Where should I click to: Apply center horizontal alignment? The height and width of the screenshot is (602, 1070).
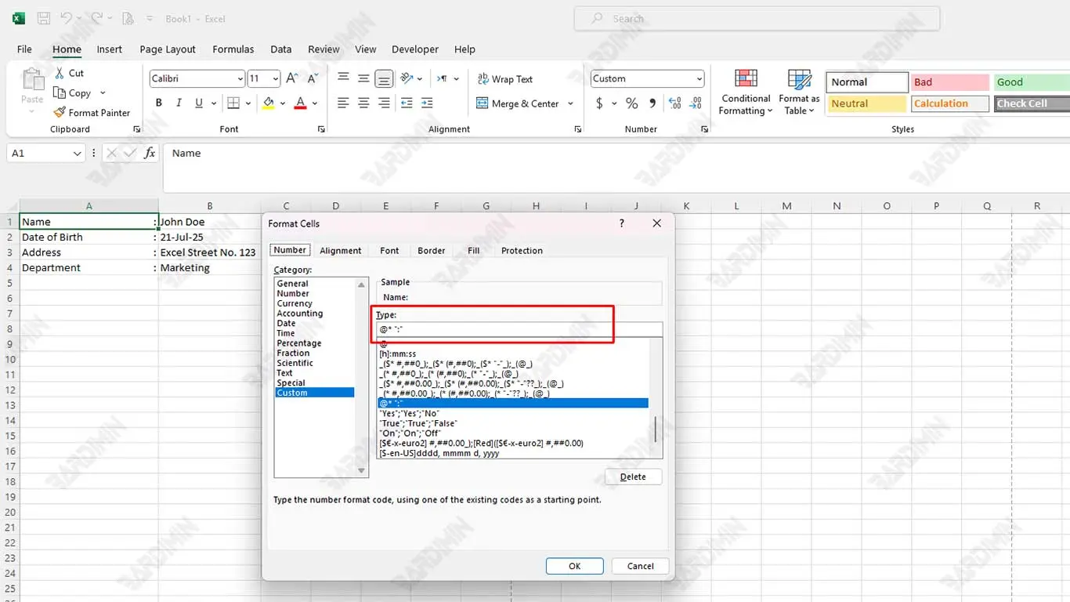[x=363, y=103]
